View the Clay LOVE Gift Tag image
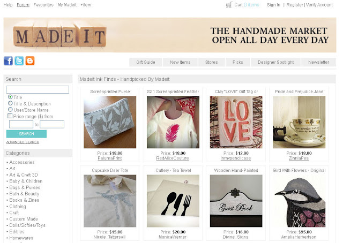This screenshot has height=243, width=343. 236,122
